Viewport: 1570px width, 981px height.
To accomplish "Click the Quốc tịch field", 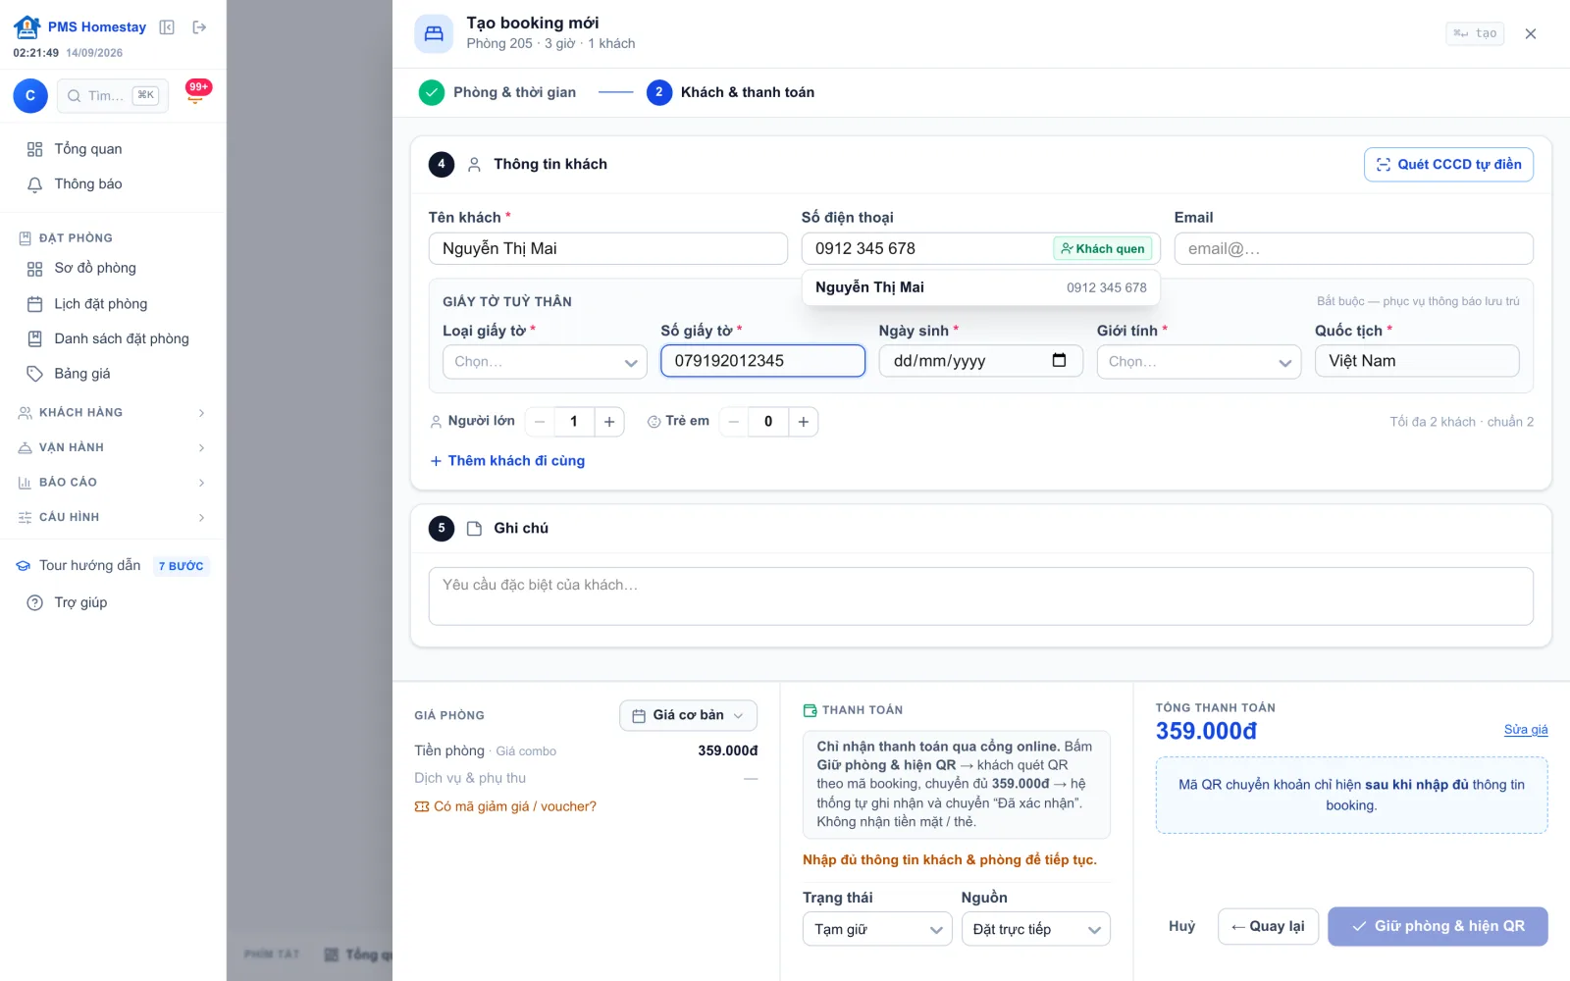I will [1417, 361].
